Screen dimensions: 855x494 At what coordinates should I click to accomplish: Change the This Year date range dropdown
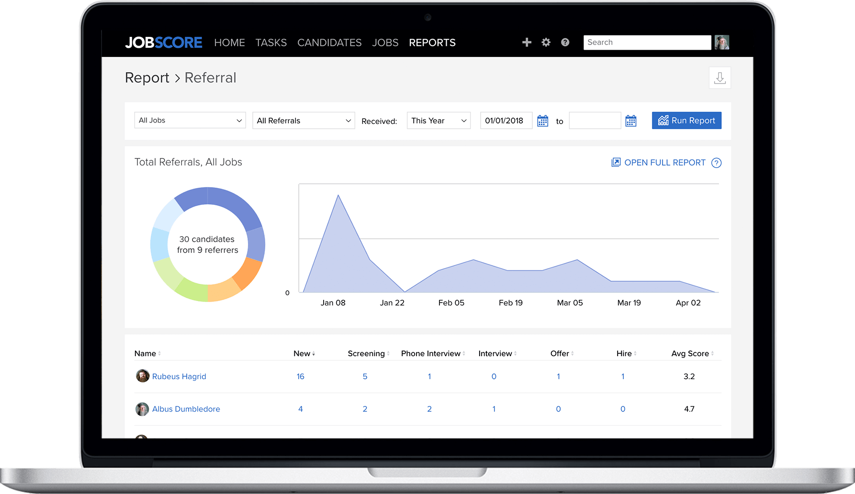[x=438, y=120]
